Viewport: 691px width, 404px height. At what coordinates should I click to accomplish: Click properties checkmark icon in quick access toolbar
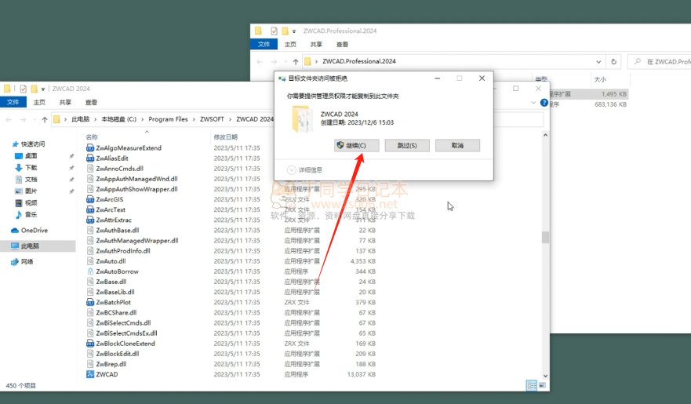point(24,89)
